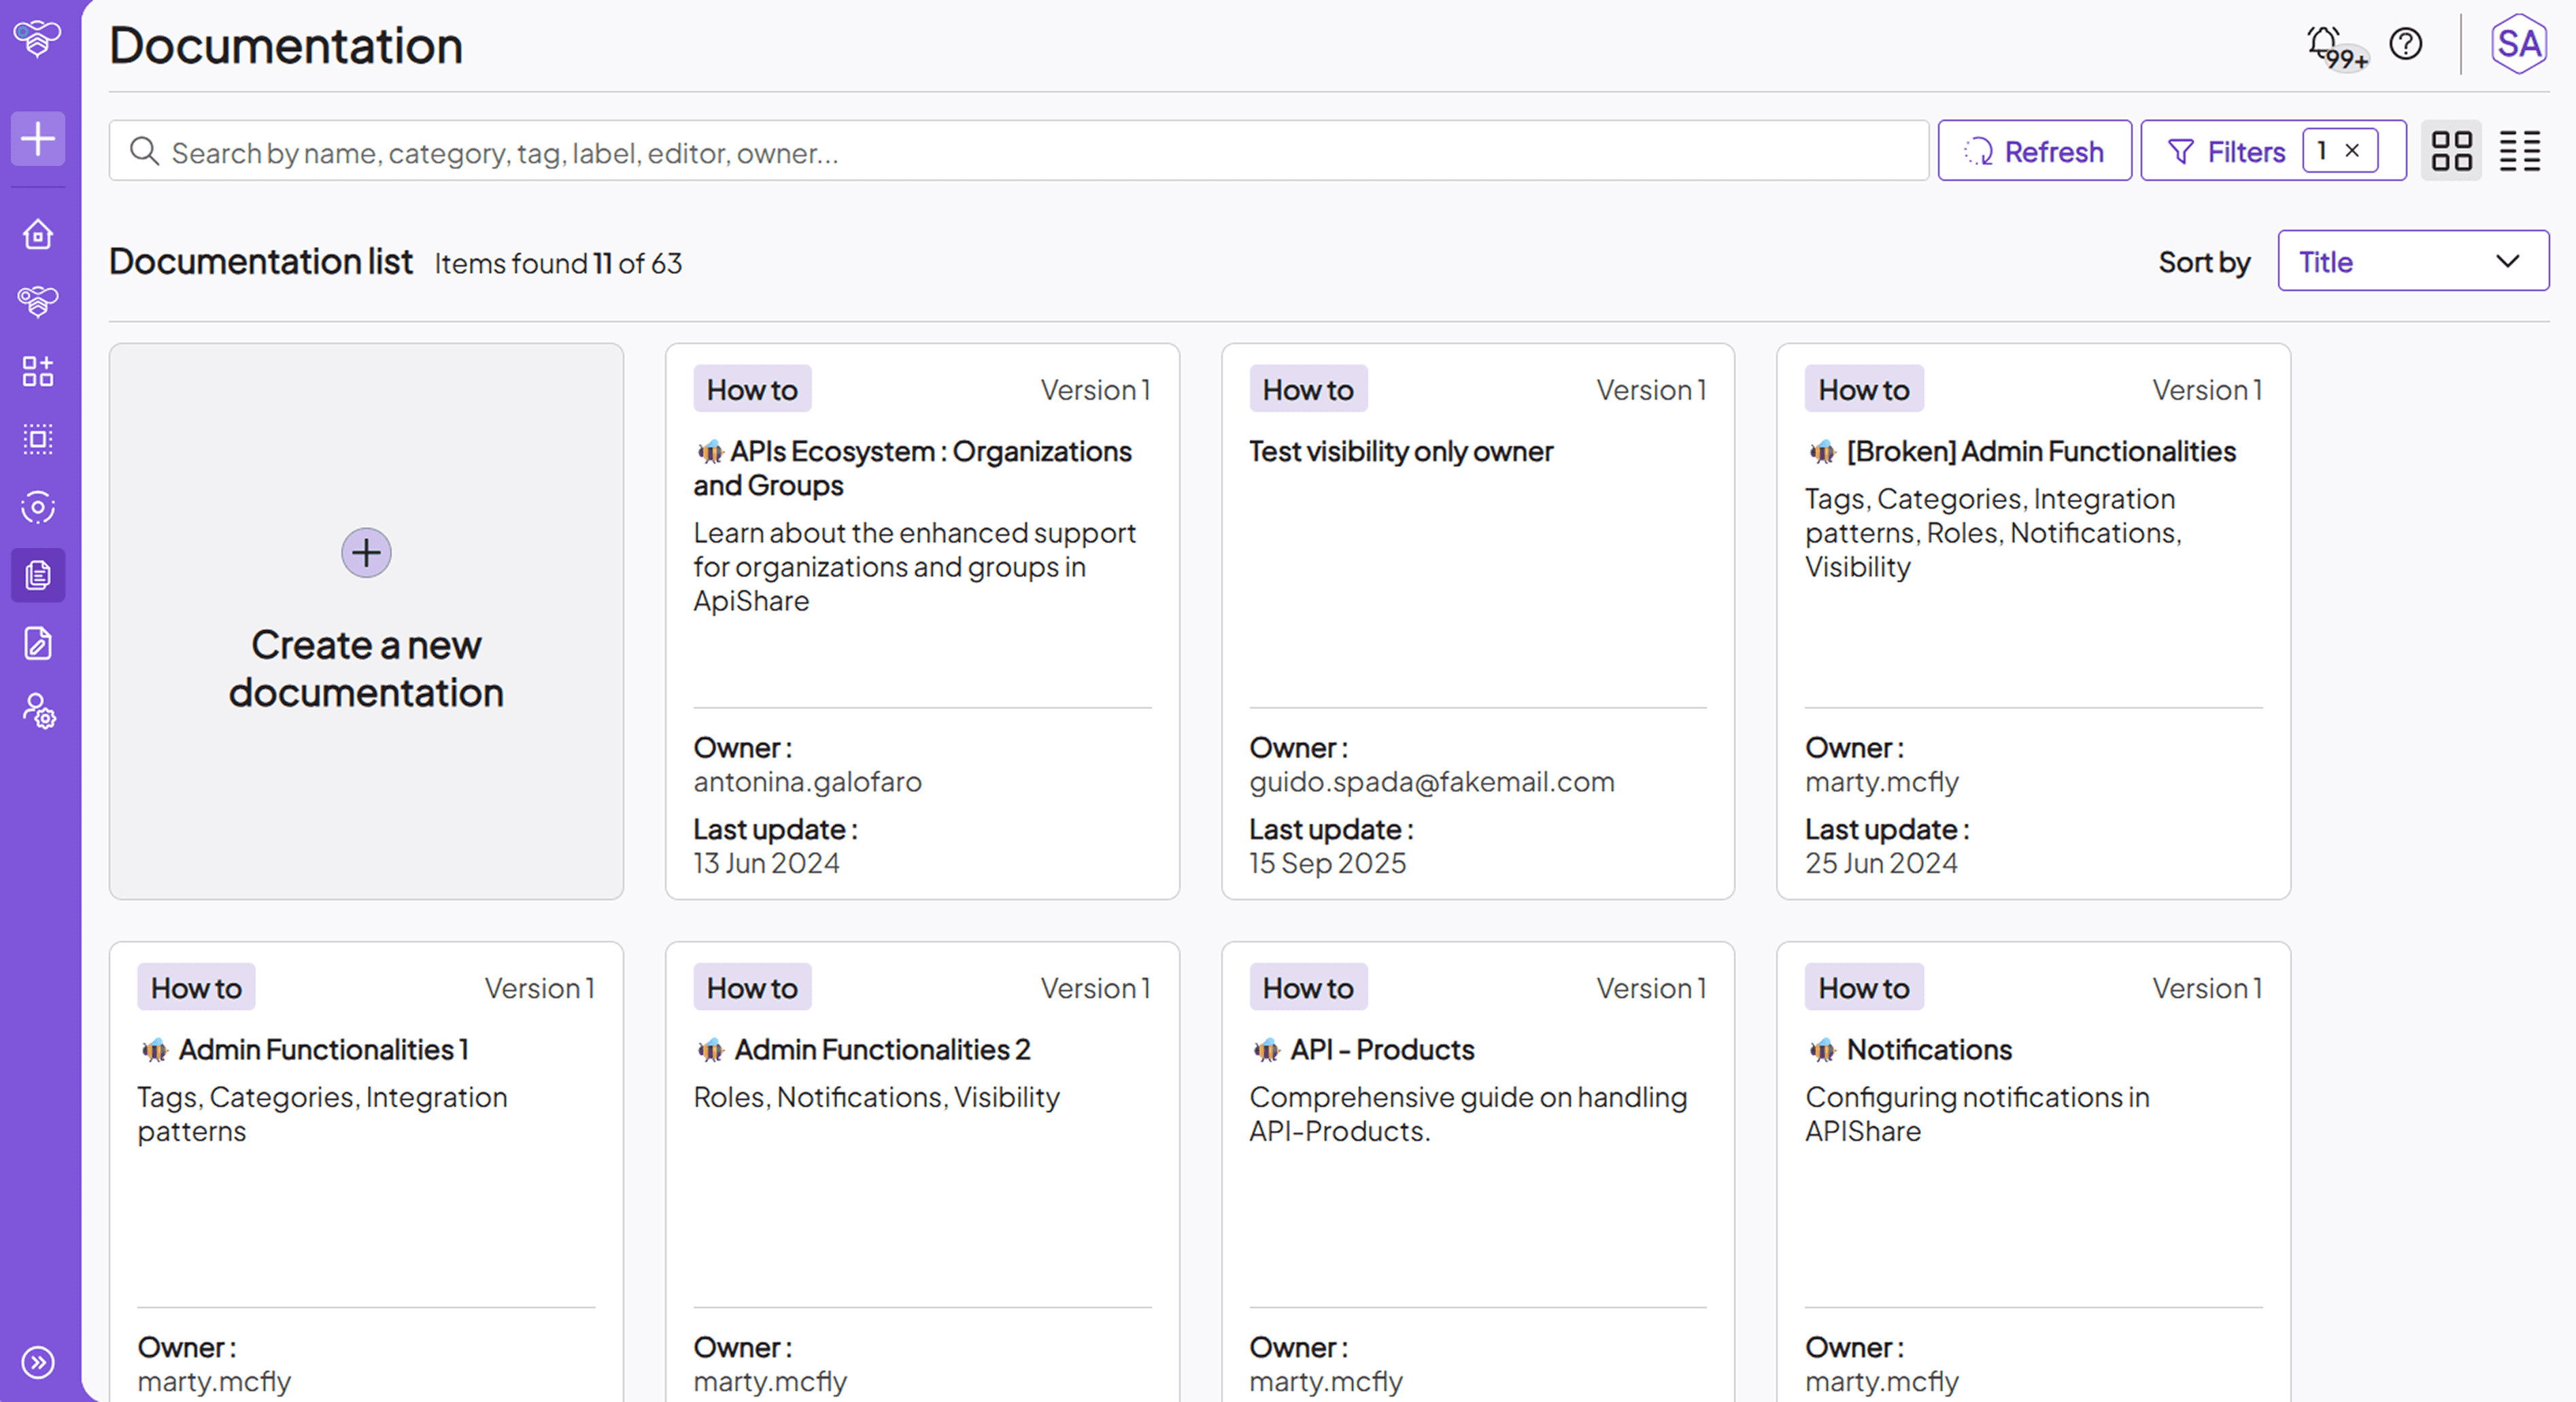
Task: Switch to grid view layout
Action: [2451, 151]
